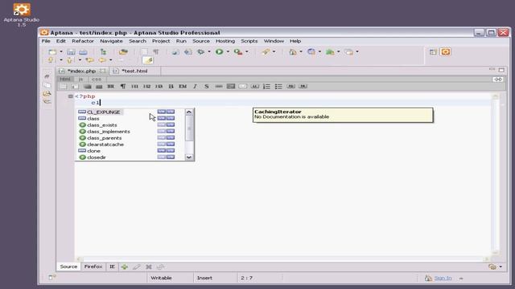Image resolution: width=515 pixels, height=289 pixels.
Task: Click the Sign In link in status bar
Action: pyautogui.click(x=443, y=279)
